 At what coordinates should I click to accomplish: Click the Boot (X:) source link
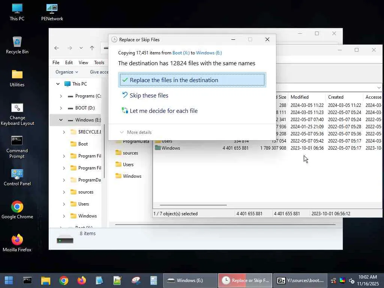pos(181,53)
